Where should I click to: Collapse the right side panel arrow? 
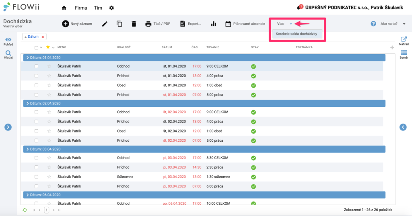(x=403, y=127)
